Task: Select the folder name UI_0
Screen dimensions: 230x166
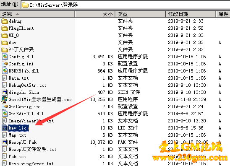Action: pos(13,36)
